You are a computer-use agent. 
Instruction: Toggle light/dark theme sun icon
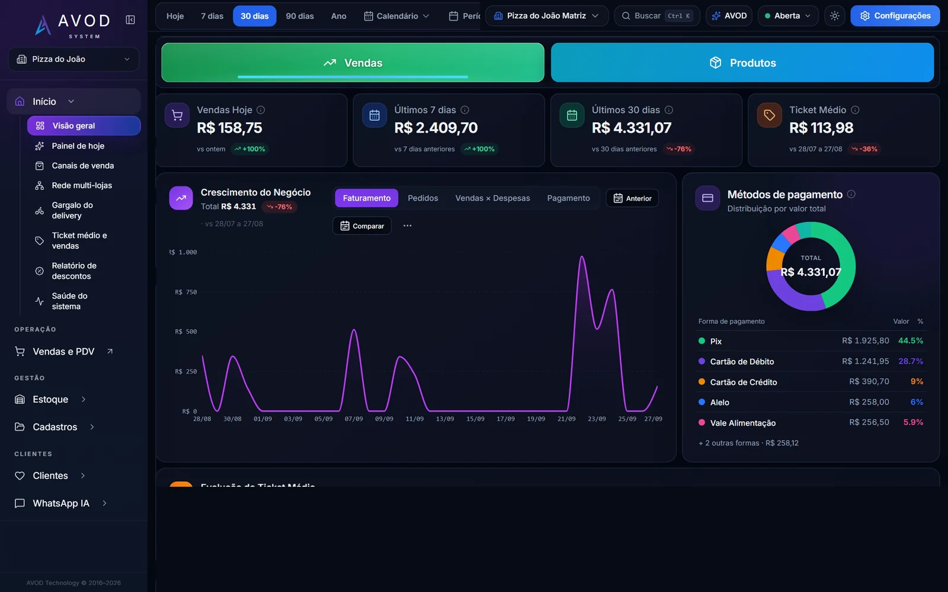coord(835,16)
